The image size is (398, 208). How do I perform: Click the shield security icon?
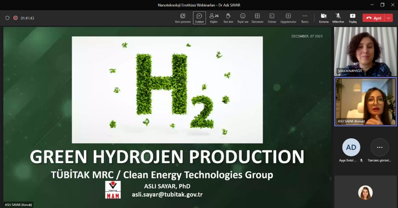click(7, 18)
